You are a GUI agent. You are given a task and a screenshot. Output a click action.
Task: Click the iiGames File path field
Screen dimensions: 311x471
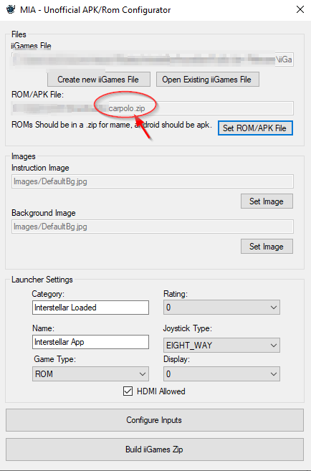(x=153, y=60)
